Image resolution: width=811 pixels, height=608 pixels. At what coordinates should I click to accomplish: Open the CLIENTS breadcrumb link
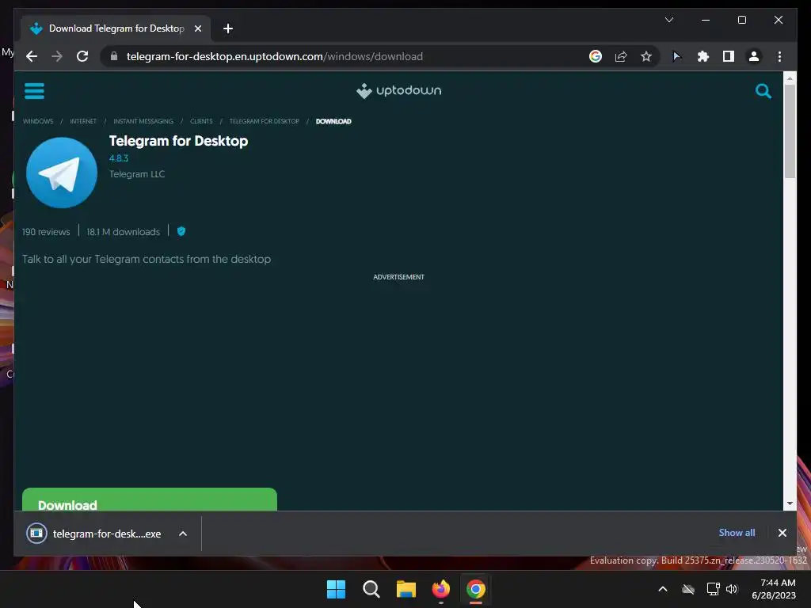[x=201, y=121]
